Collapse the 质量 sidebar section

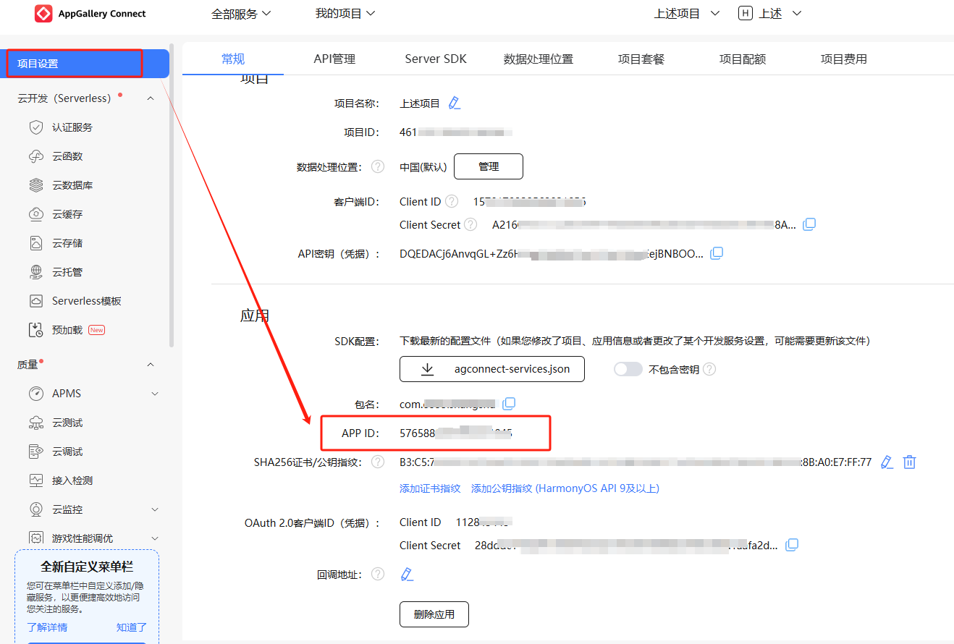coord(151,365)
